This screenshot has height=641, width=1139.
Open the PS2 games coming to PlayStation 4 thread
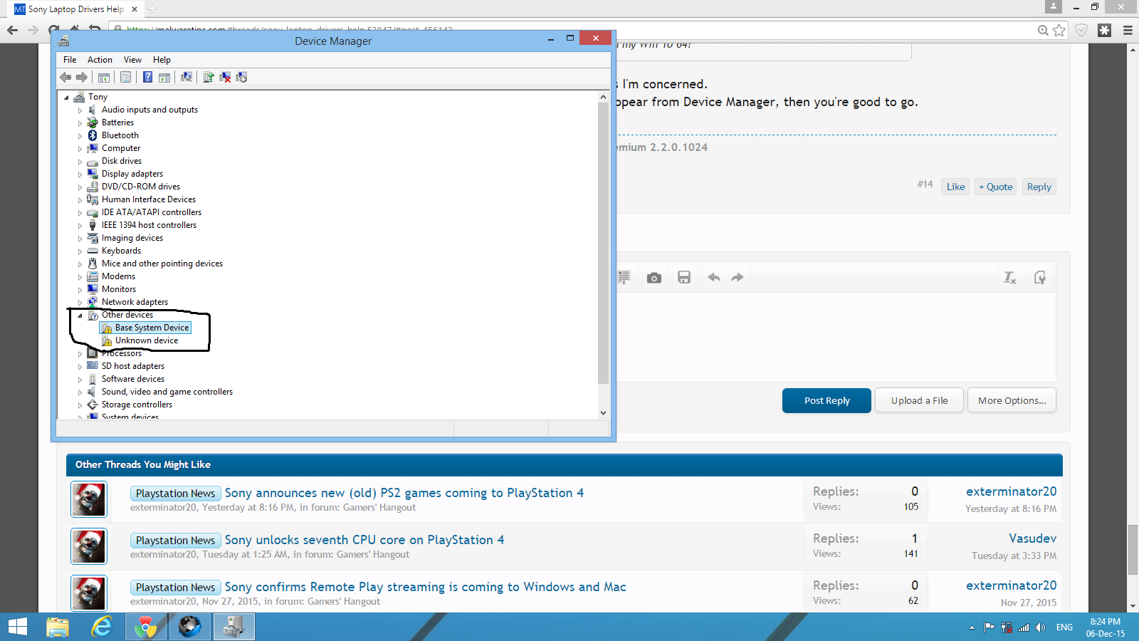click(404, 493)
